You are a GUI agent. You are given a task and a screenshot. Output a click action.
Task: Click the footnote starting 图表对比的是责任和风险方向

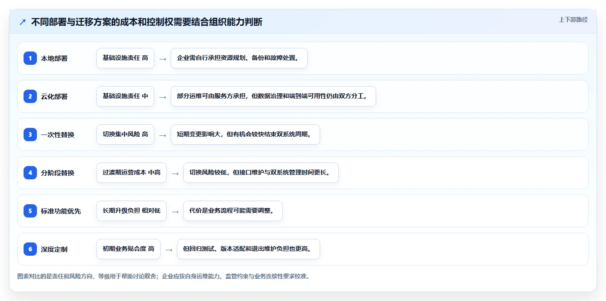163,276
